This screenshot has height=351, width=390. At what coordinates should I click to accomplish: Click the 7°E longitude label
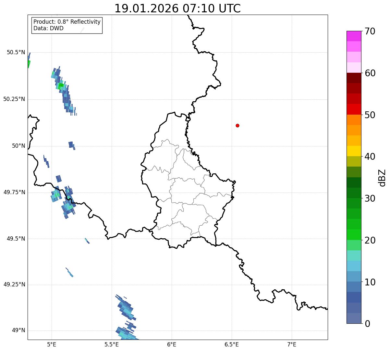pyautogui.click(x=292, y=345)
